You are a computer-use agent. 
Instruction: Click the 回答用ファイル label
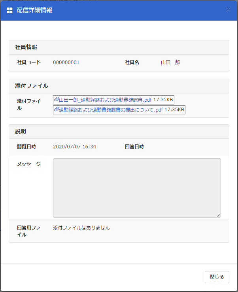click(28, 231)
